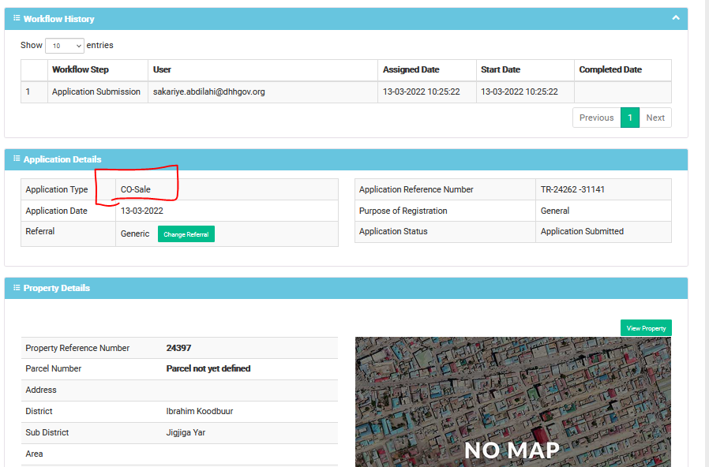Click the Workflow History list icon

pos(17,18)
